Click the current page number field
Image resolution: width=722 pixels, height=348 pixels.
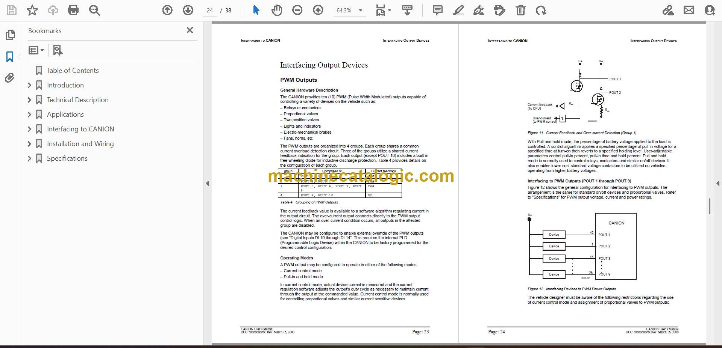point(210,11)
